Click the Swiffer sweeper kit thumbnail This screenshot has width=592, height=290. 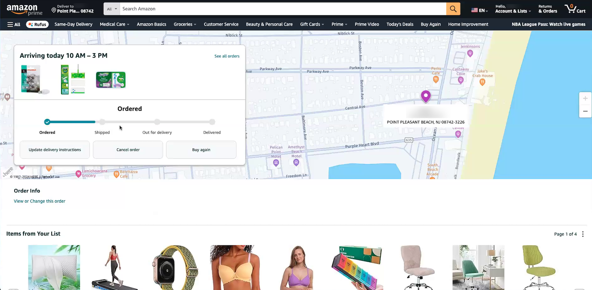coord(73,79)
